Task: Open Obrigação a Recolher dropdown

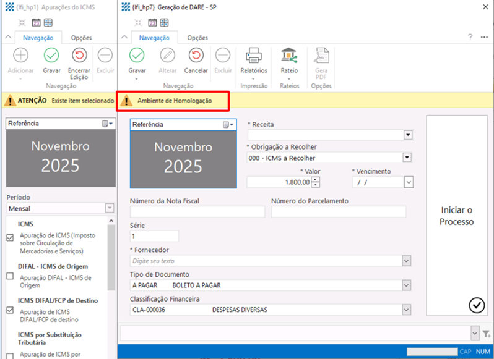Action: tap(407, 158)
